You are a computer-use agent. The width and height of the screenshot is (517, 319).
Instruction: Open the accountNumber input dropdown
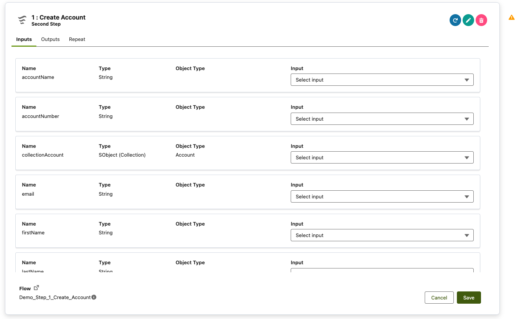click(382, 119)
